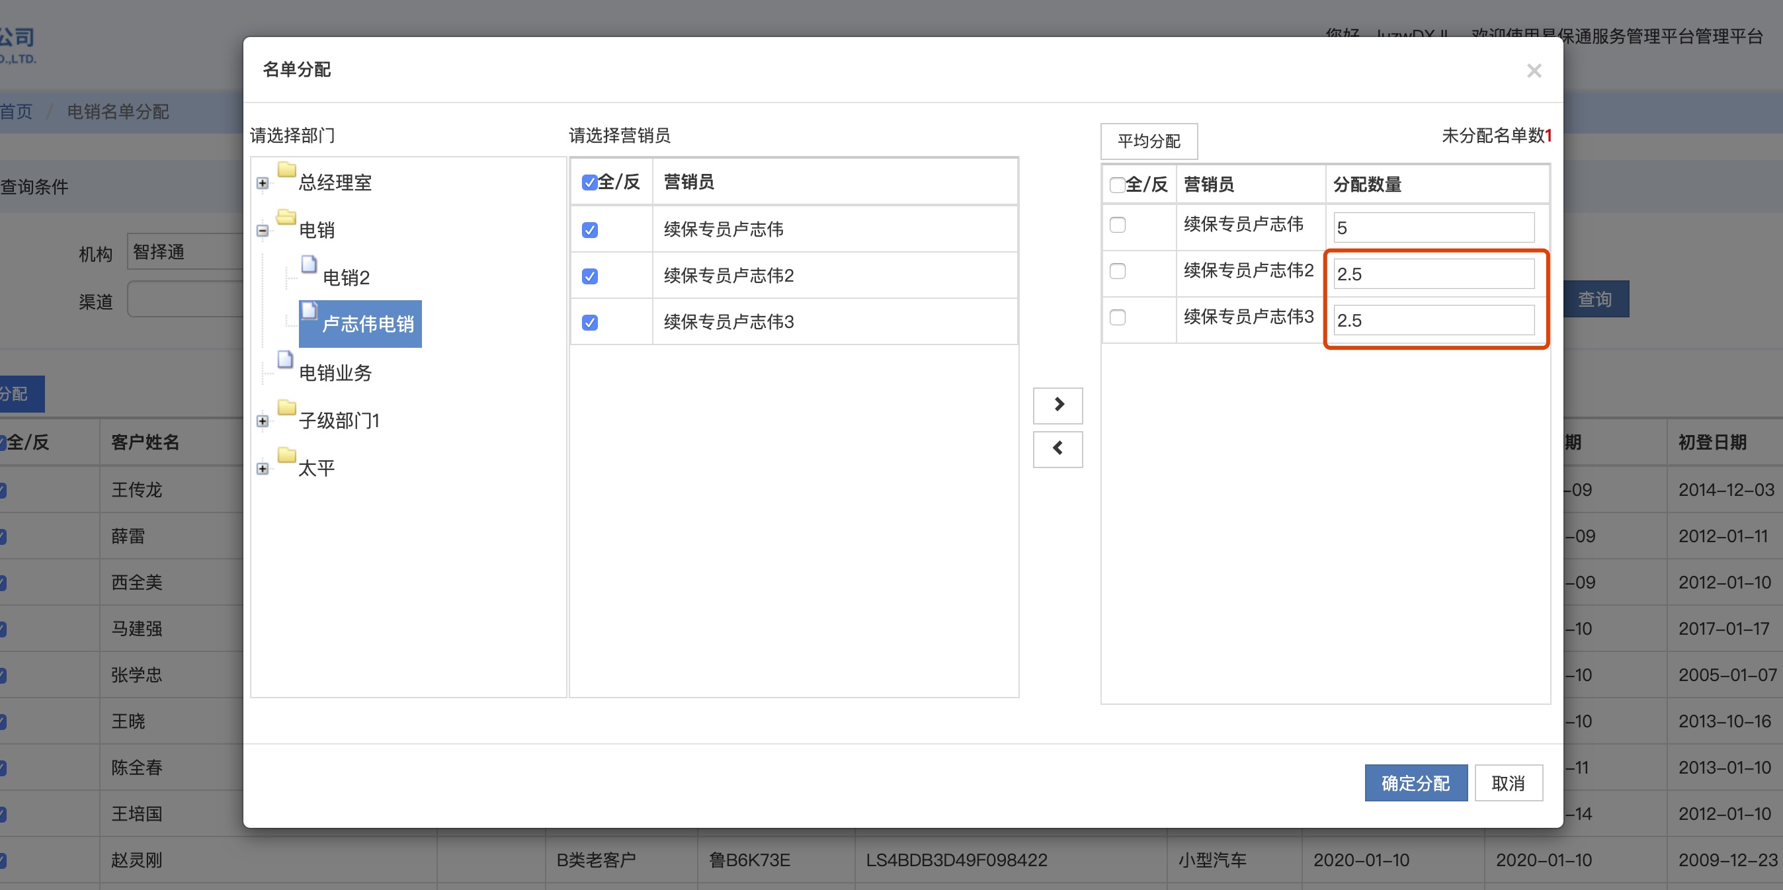Collapse the 电销 tree node
1783x890 pixels.
click(x=263, y=231)
